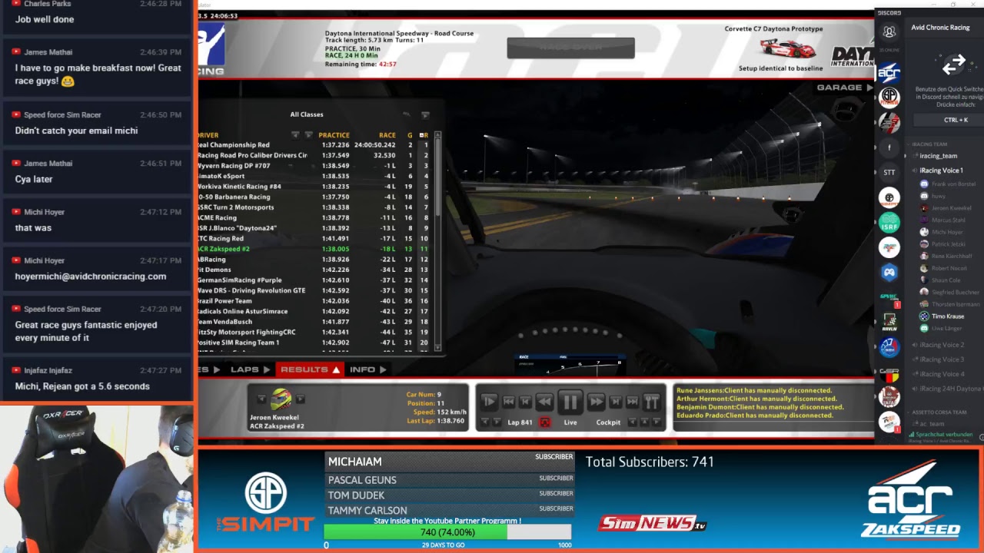Expand the GARAGE panel

845,88
